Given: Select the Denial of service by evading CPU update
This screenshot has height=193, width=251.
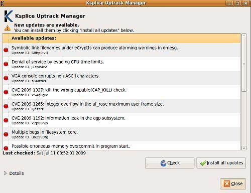Looking at the screenshot, I should tap(121, 64).
